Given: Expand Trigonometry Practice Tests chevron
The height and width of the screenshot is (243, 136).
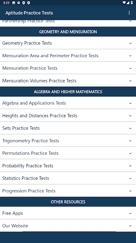Looking at the screenshot, I should click(x=130, y=141).
